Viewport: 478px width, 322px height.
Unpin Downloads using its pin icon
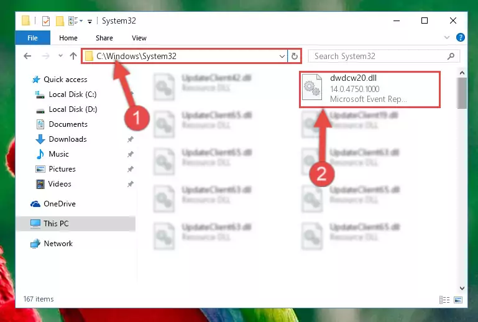pos(130,139)
